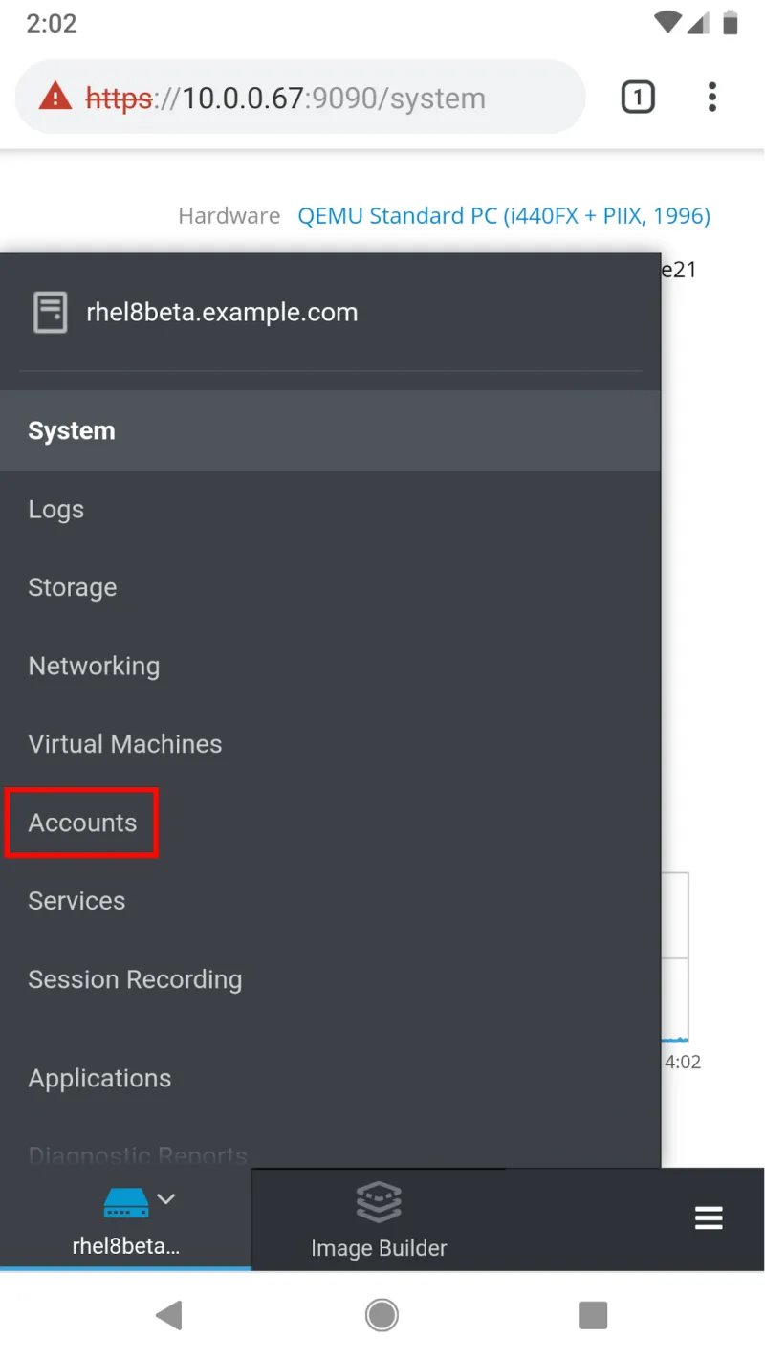Select Accounts from the navigation menu
Screen dimensions: 765x1360
[x=81, y=823]
